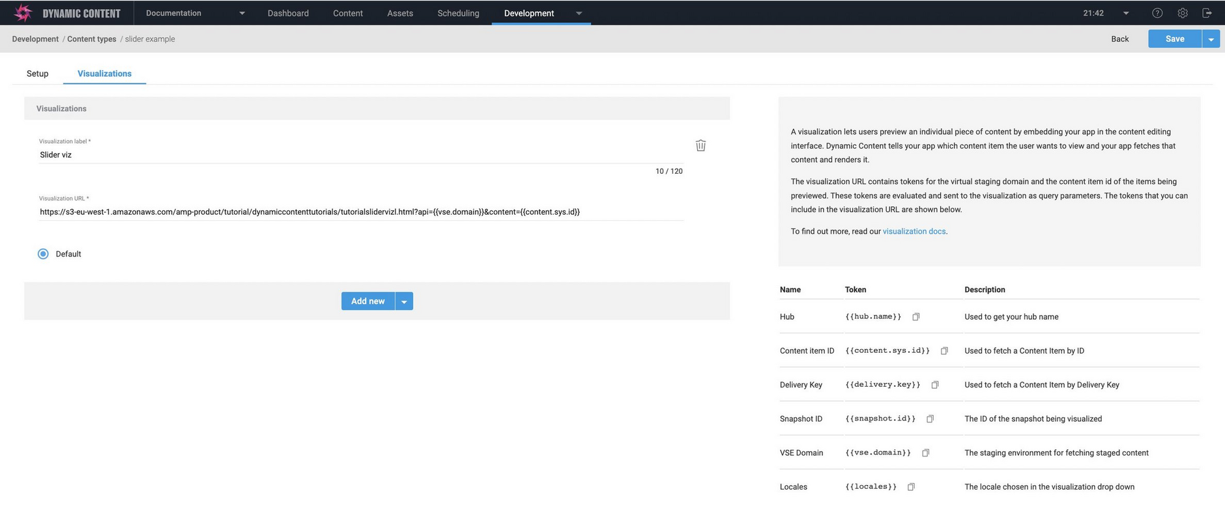Click the {{locales}} token text

tap(871, 487)
